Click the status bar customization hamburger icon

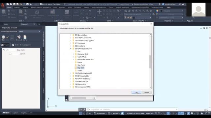pyautogui.click(x=209, y=113)
